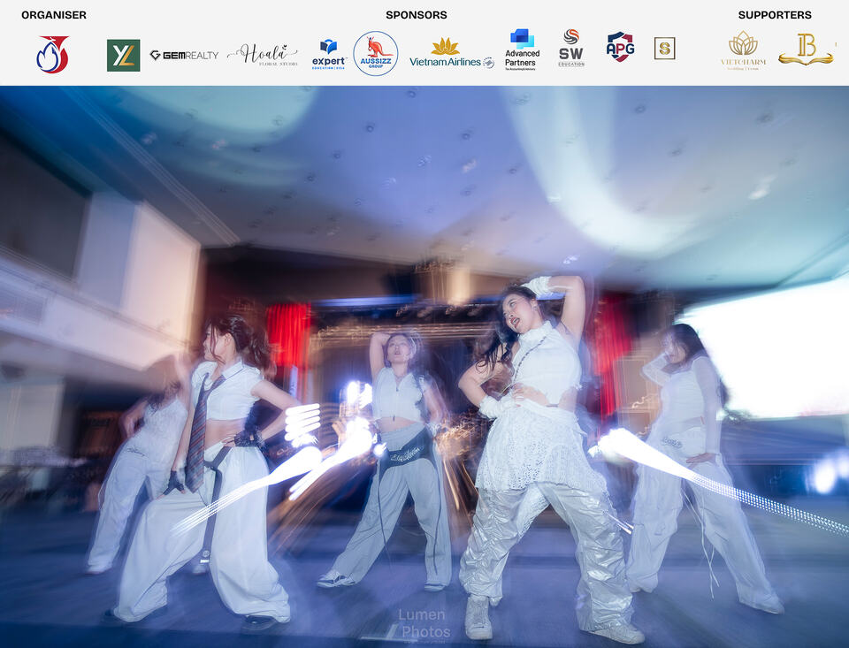Click the gold square S logo

(x=664, y=49)
